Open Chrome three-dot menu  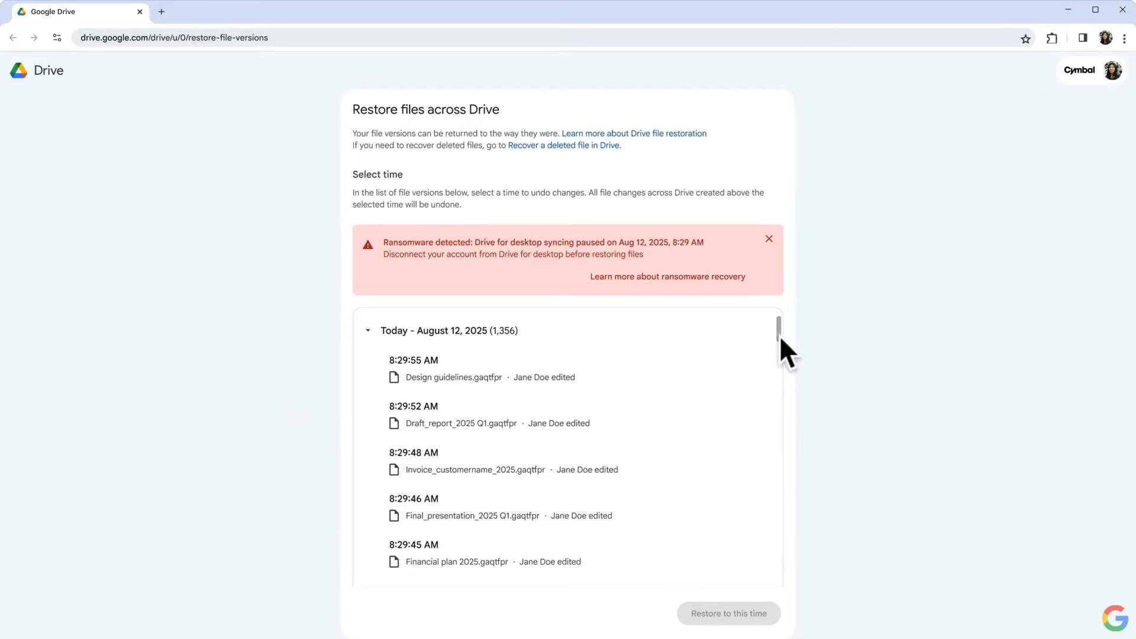click(1124, 38)
